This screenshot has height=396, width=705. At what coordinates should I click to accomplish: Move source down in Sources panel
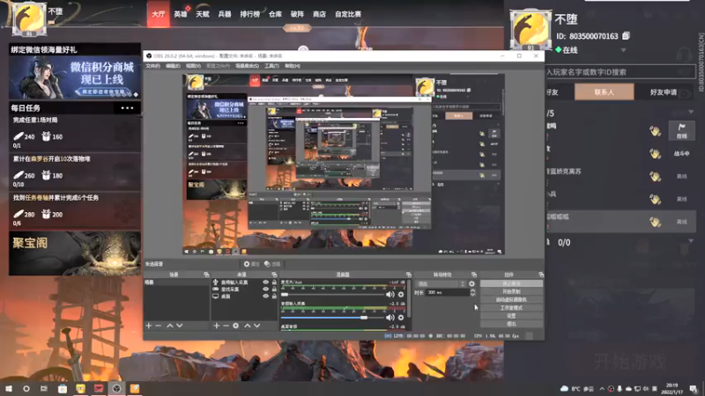click(x=256, y=326)
